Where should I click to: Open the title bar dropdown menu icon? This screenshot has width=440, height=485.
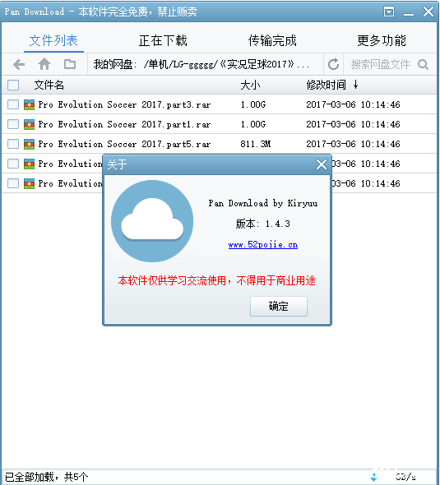pyautogui.click(x=389, y=12)
